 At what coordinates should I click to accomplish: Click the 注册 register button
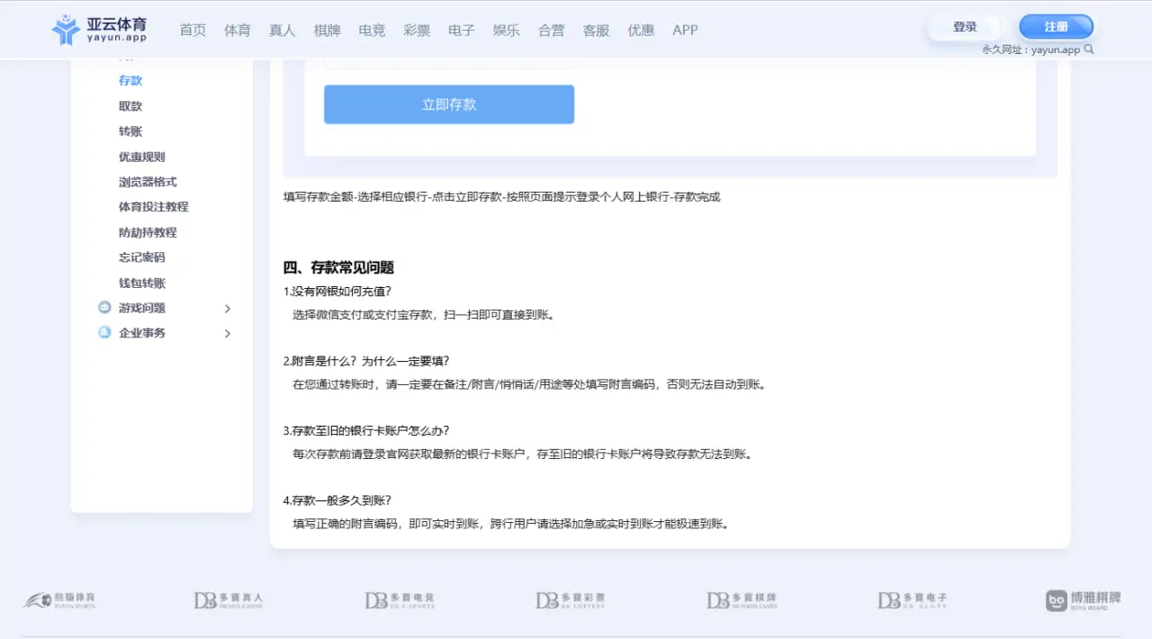point(1057,27)
